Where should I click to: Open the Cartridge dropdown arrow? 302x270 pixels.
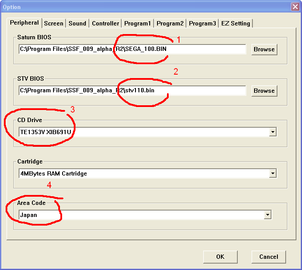click(272, 173)
